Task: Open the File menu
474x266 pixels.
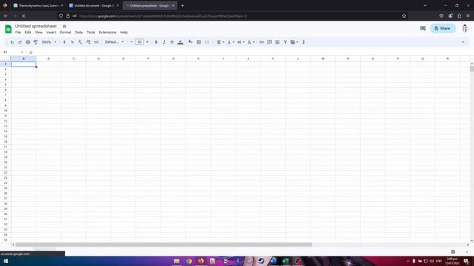Action: tap(18, 33)
